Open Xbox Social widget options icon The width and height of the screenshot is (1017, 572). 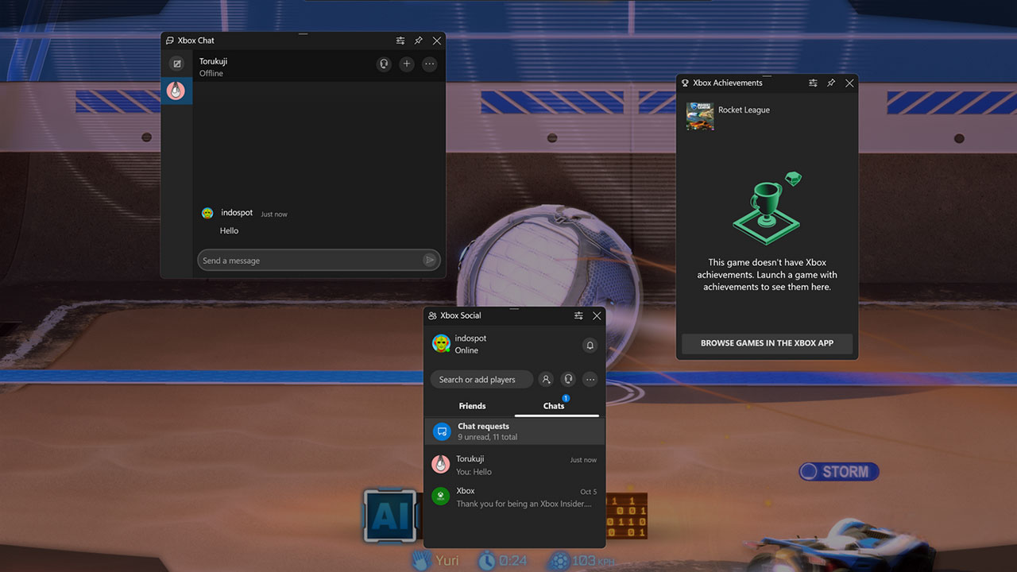tap(578, 315)
